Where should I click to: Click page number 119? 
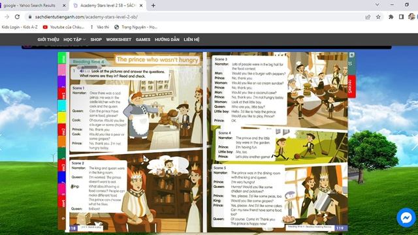pos(340,228)
